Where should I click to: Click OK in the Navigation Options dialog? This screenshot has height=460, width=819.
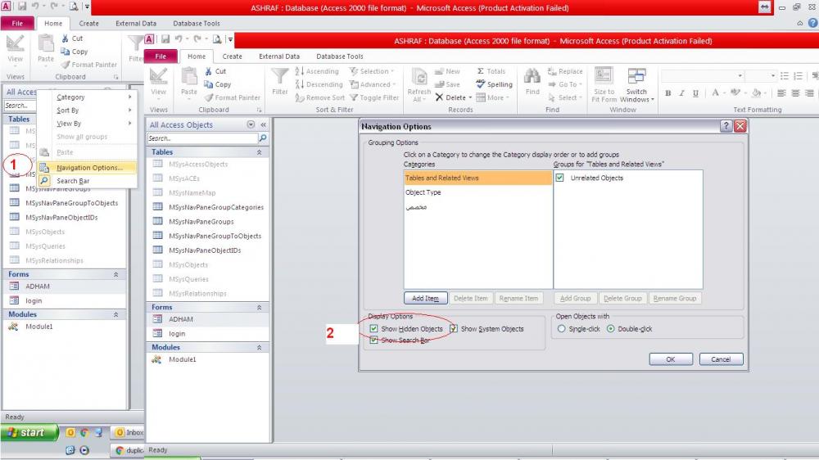pyautogui.click(x=671, y=359)
